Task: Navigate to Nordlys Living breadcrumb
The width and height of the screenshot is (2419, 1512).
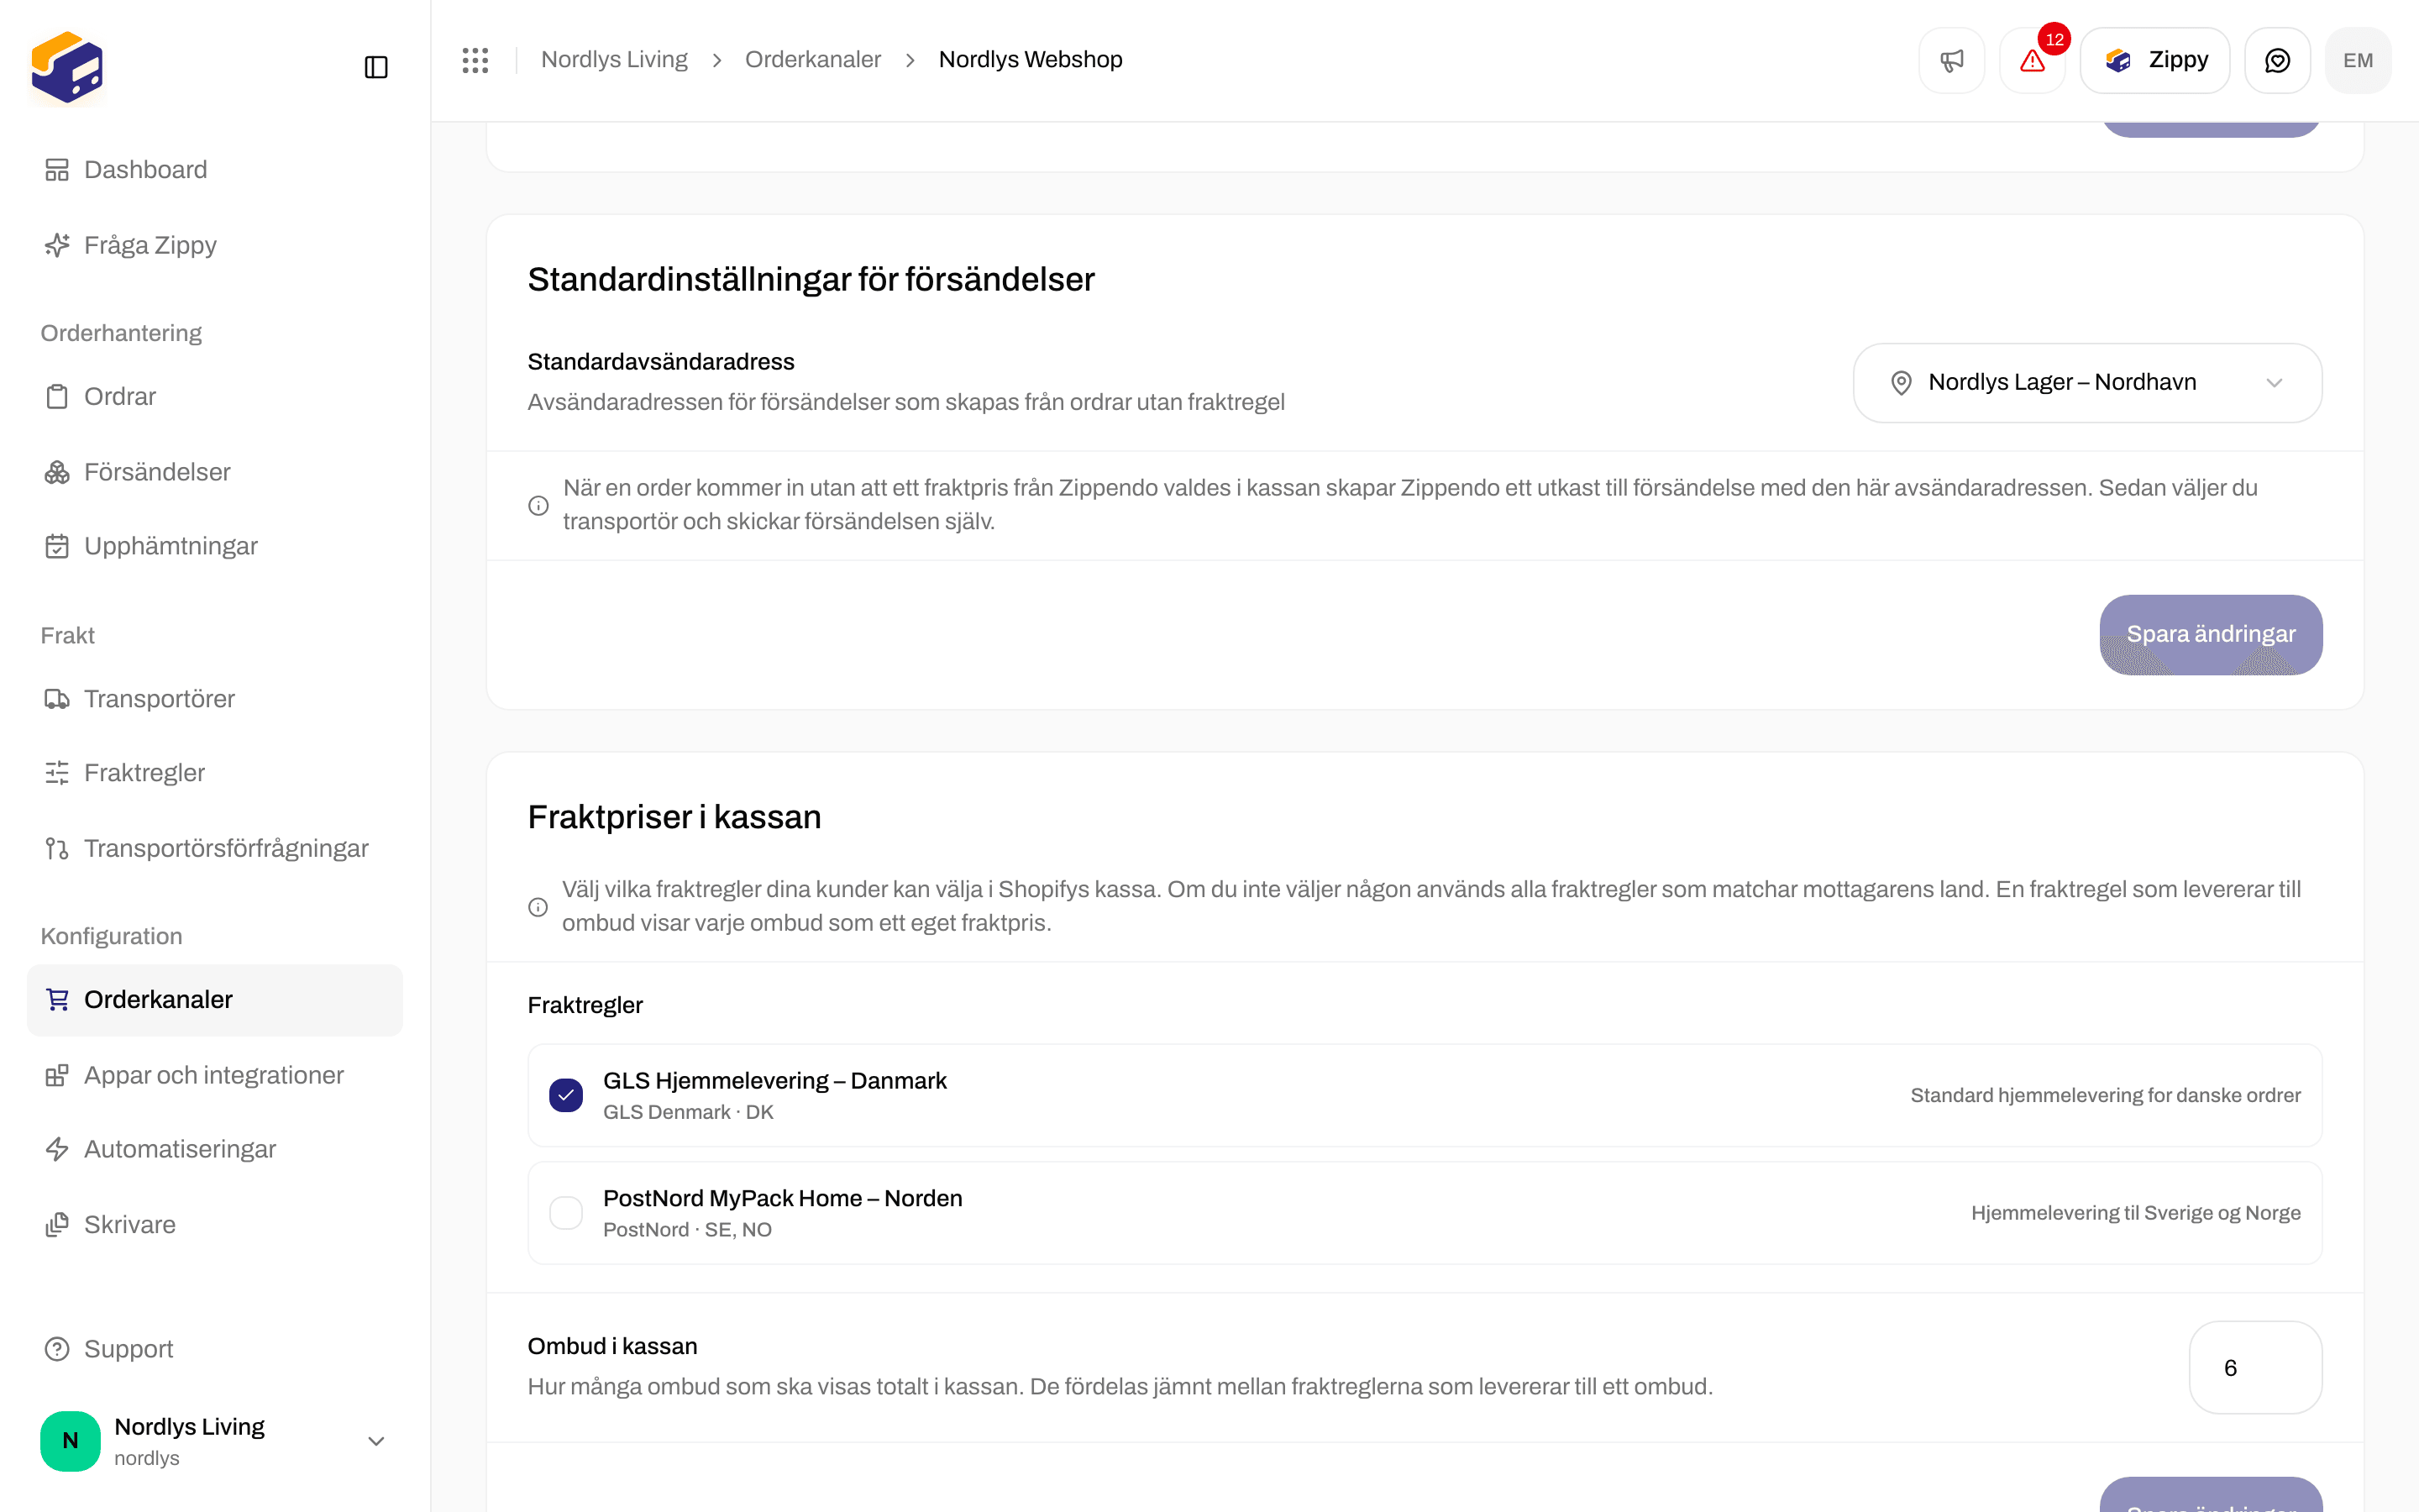Action: pyautogui.click(x=614, y=60)
